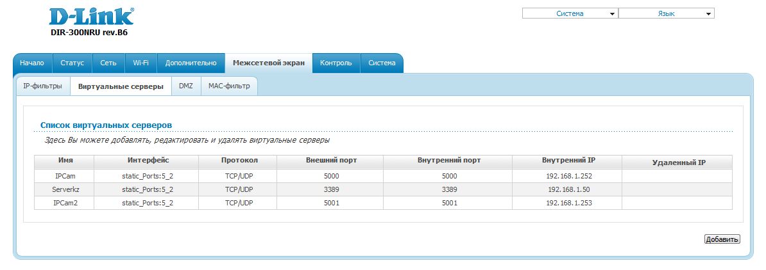This screenshot has height=270, width=766.
Task: Select the Дополнительно tab
Action: coord(191,63)
